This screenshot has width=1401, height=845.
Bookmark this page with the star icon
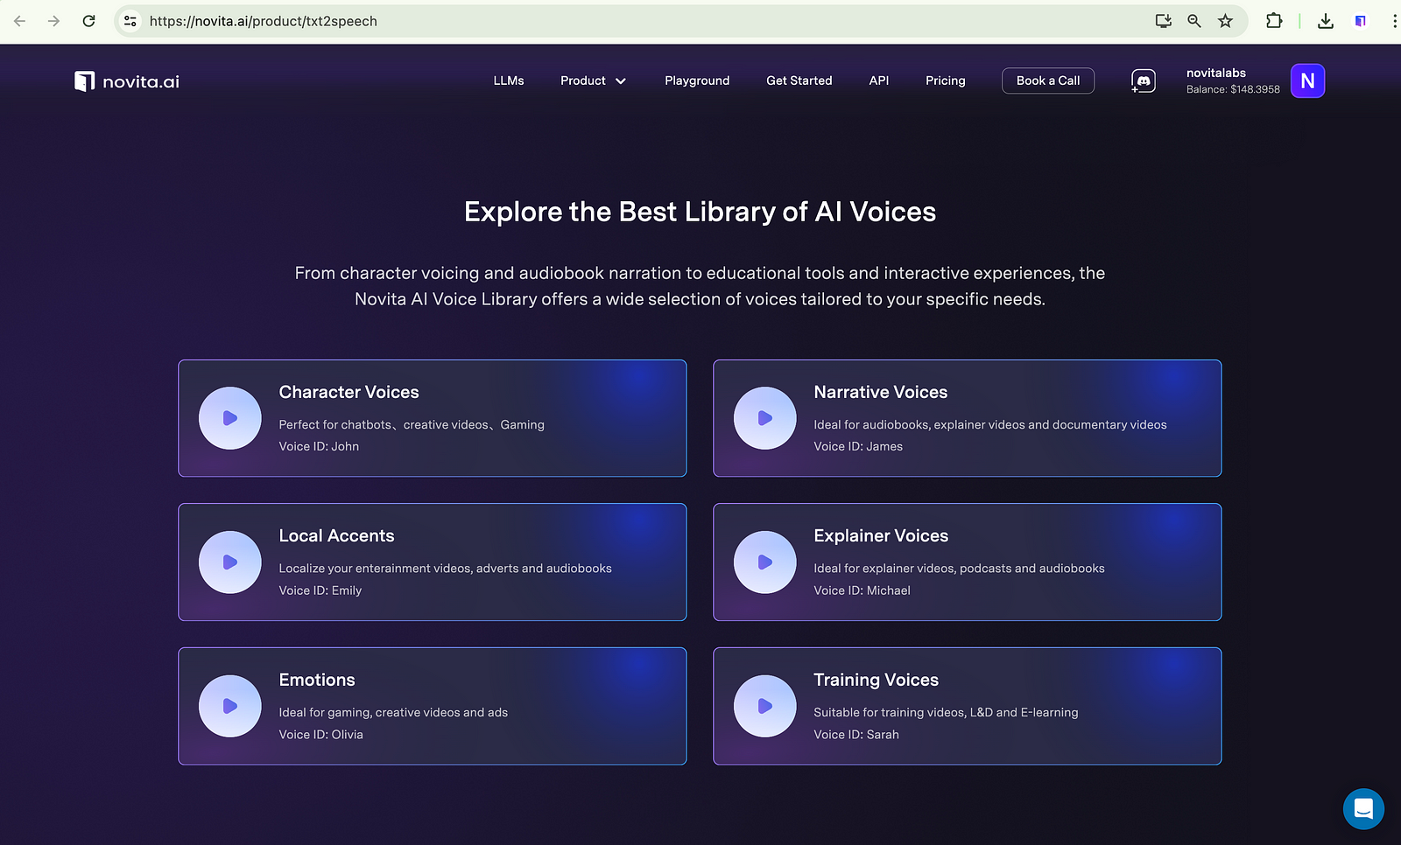tap(1225, 21)
